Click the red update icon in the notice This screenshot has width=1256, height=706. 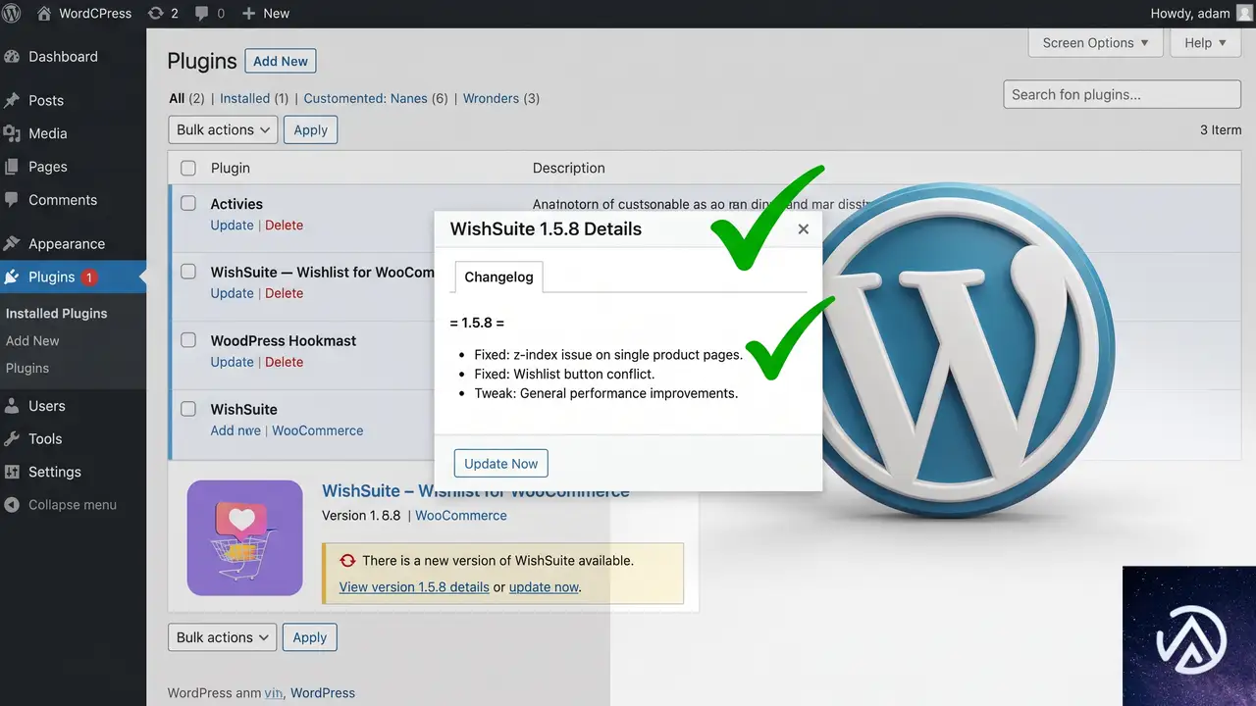(x=346, y=561)
